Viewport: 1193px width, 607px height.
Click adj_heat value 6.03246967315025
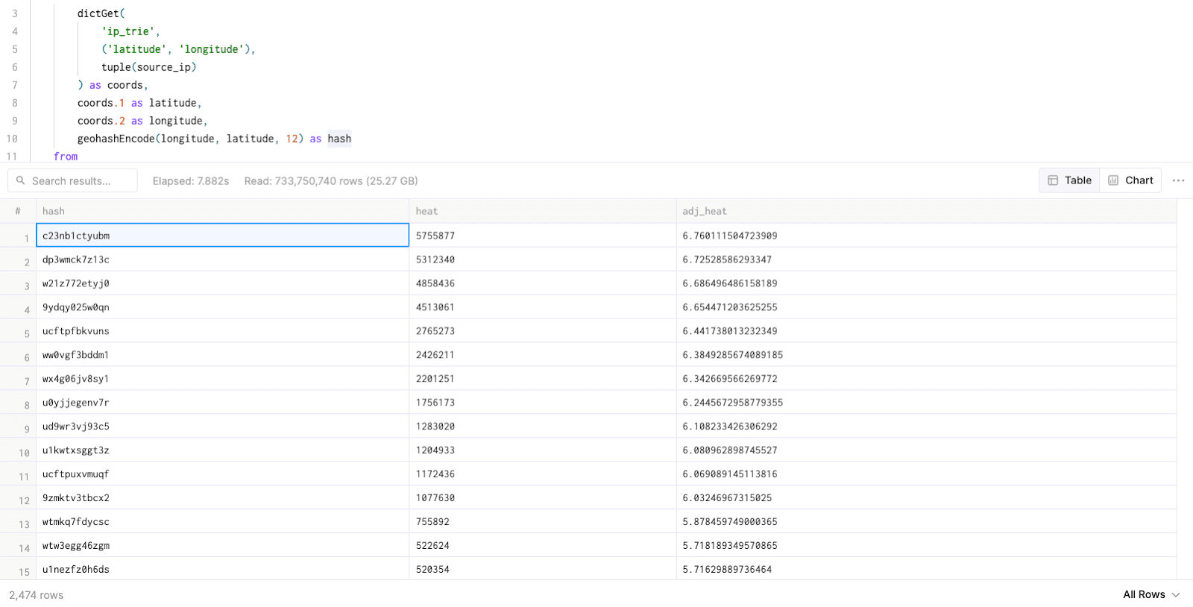(x=727, y=498)
